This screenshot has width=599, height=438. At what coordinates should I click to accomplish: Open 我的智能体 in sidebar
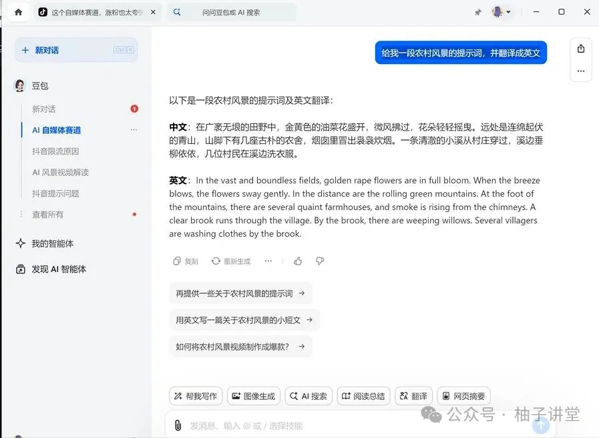(52, 244)
